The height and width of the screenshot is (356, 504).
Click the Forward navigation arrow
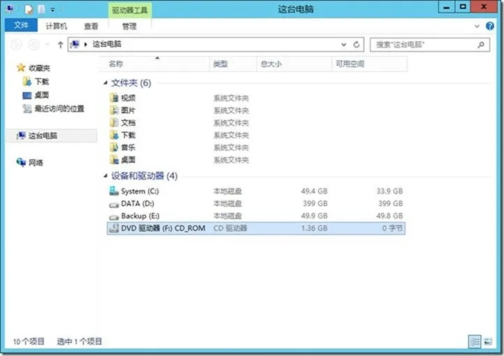tap(34, 45)
